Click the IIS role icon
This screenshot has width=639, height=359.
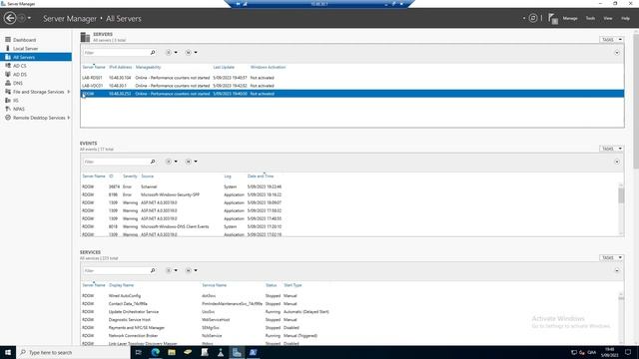point(8,100)
